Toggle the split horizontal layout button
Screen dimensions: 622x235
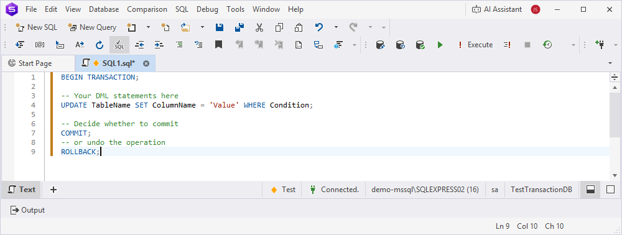(x=590, y=190)
